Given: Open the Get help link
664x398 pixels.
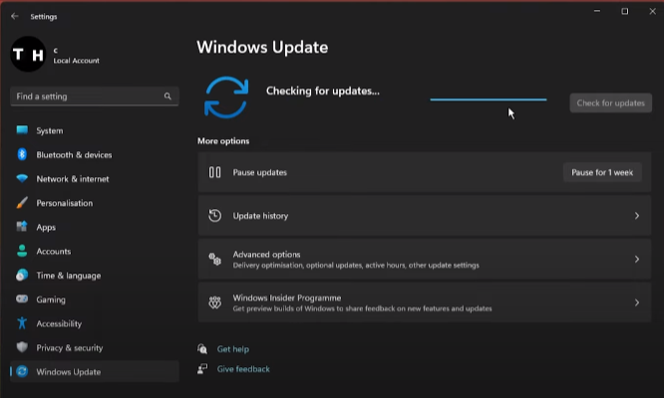Looking at the screenshot, I should pos(233,349).
